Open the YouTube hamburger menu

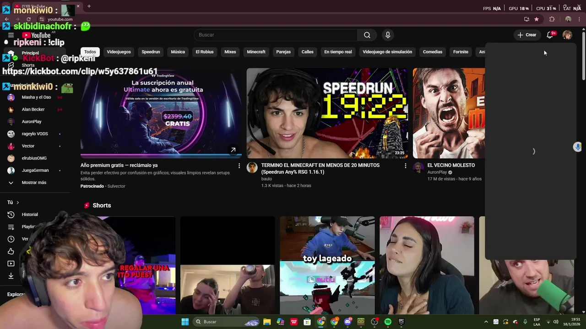[x=11, y=35]
